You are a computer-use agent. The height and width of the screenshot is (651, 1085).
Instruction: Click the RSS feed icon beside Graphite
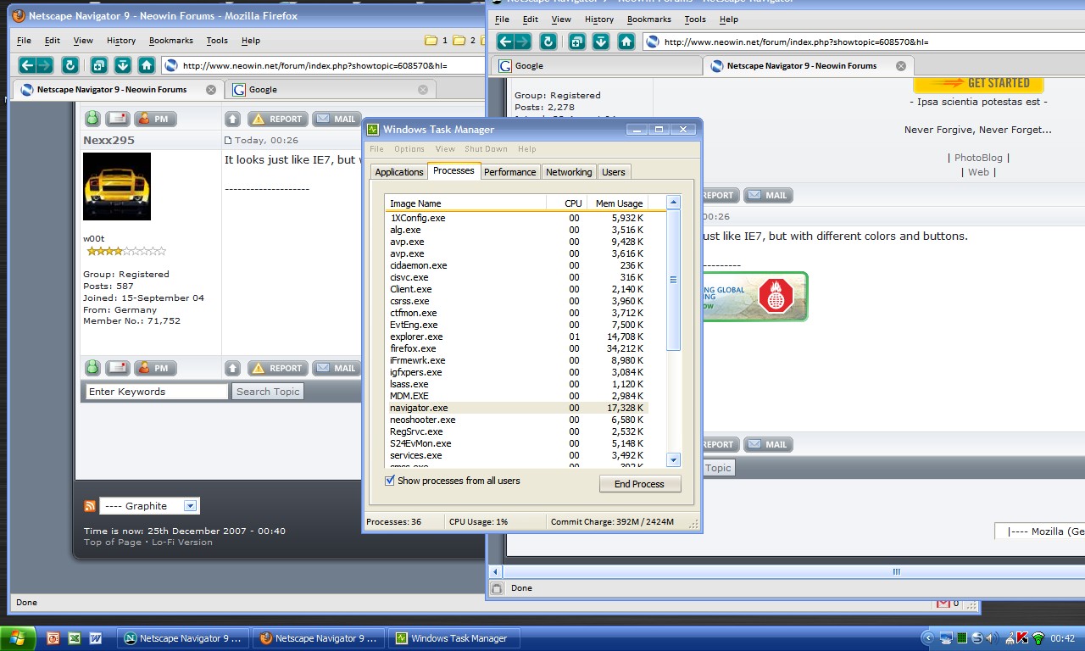point(90,506)
